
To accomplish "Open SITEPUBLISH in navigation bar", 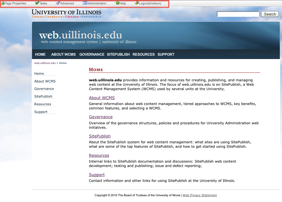I will click(118, 54).
